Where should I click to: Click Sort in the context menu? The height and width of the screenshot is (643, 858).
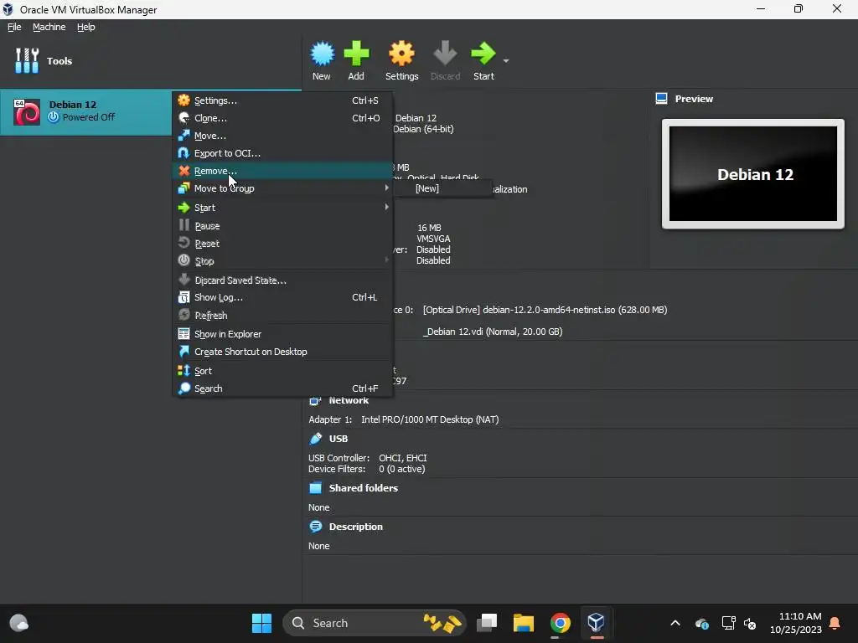pos(283,371)
